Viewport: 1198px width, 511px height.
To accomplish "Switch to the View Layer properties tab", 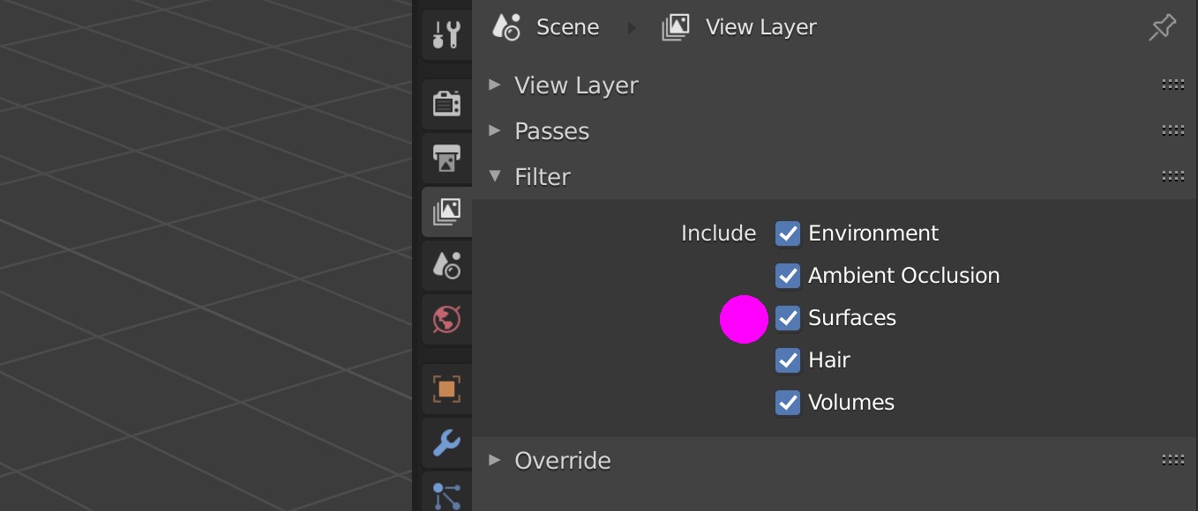I will click(x=446, y=211).
